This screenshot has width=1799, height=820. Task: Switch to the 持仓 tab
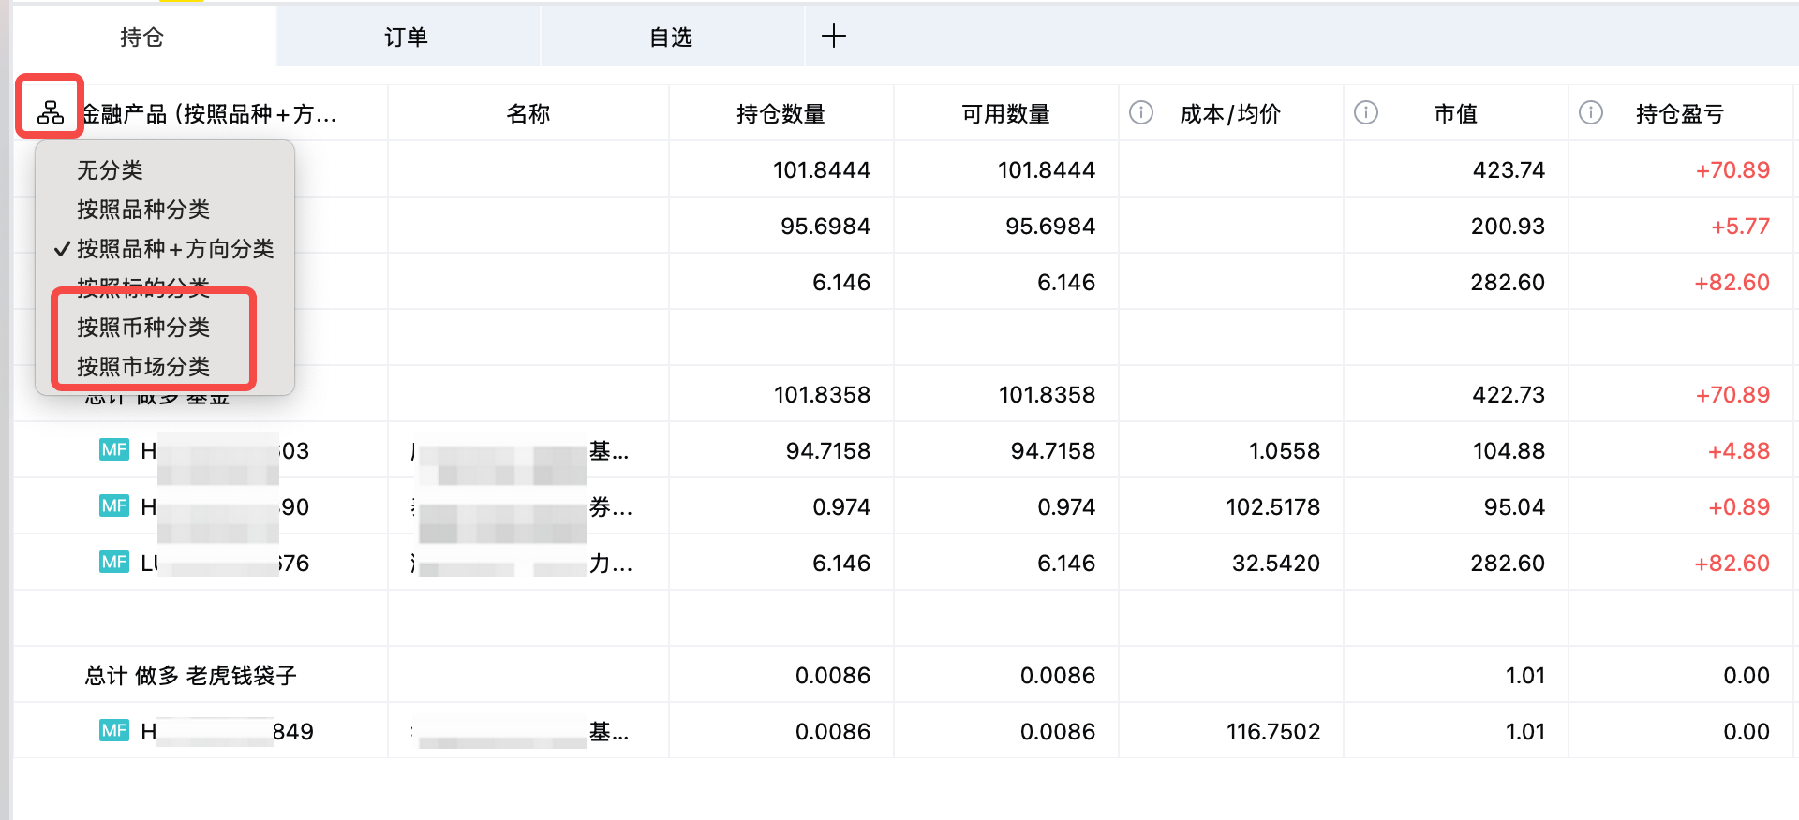142,37
